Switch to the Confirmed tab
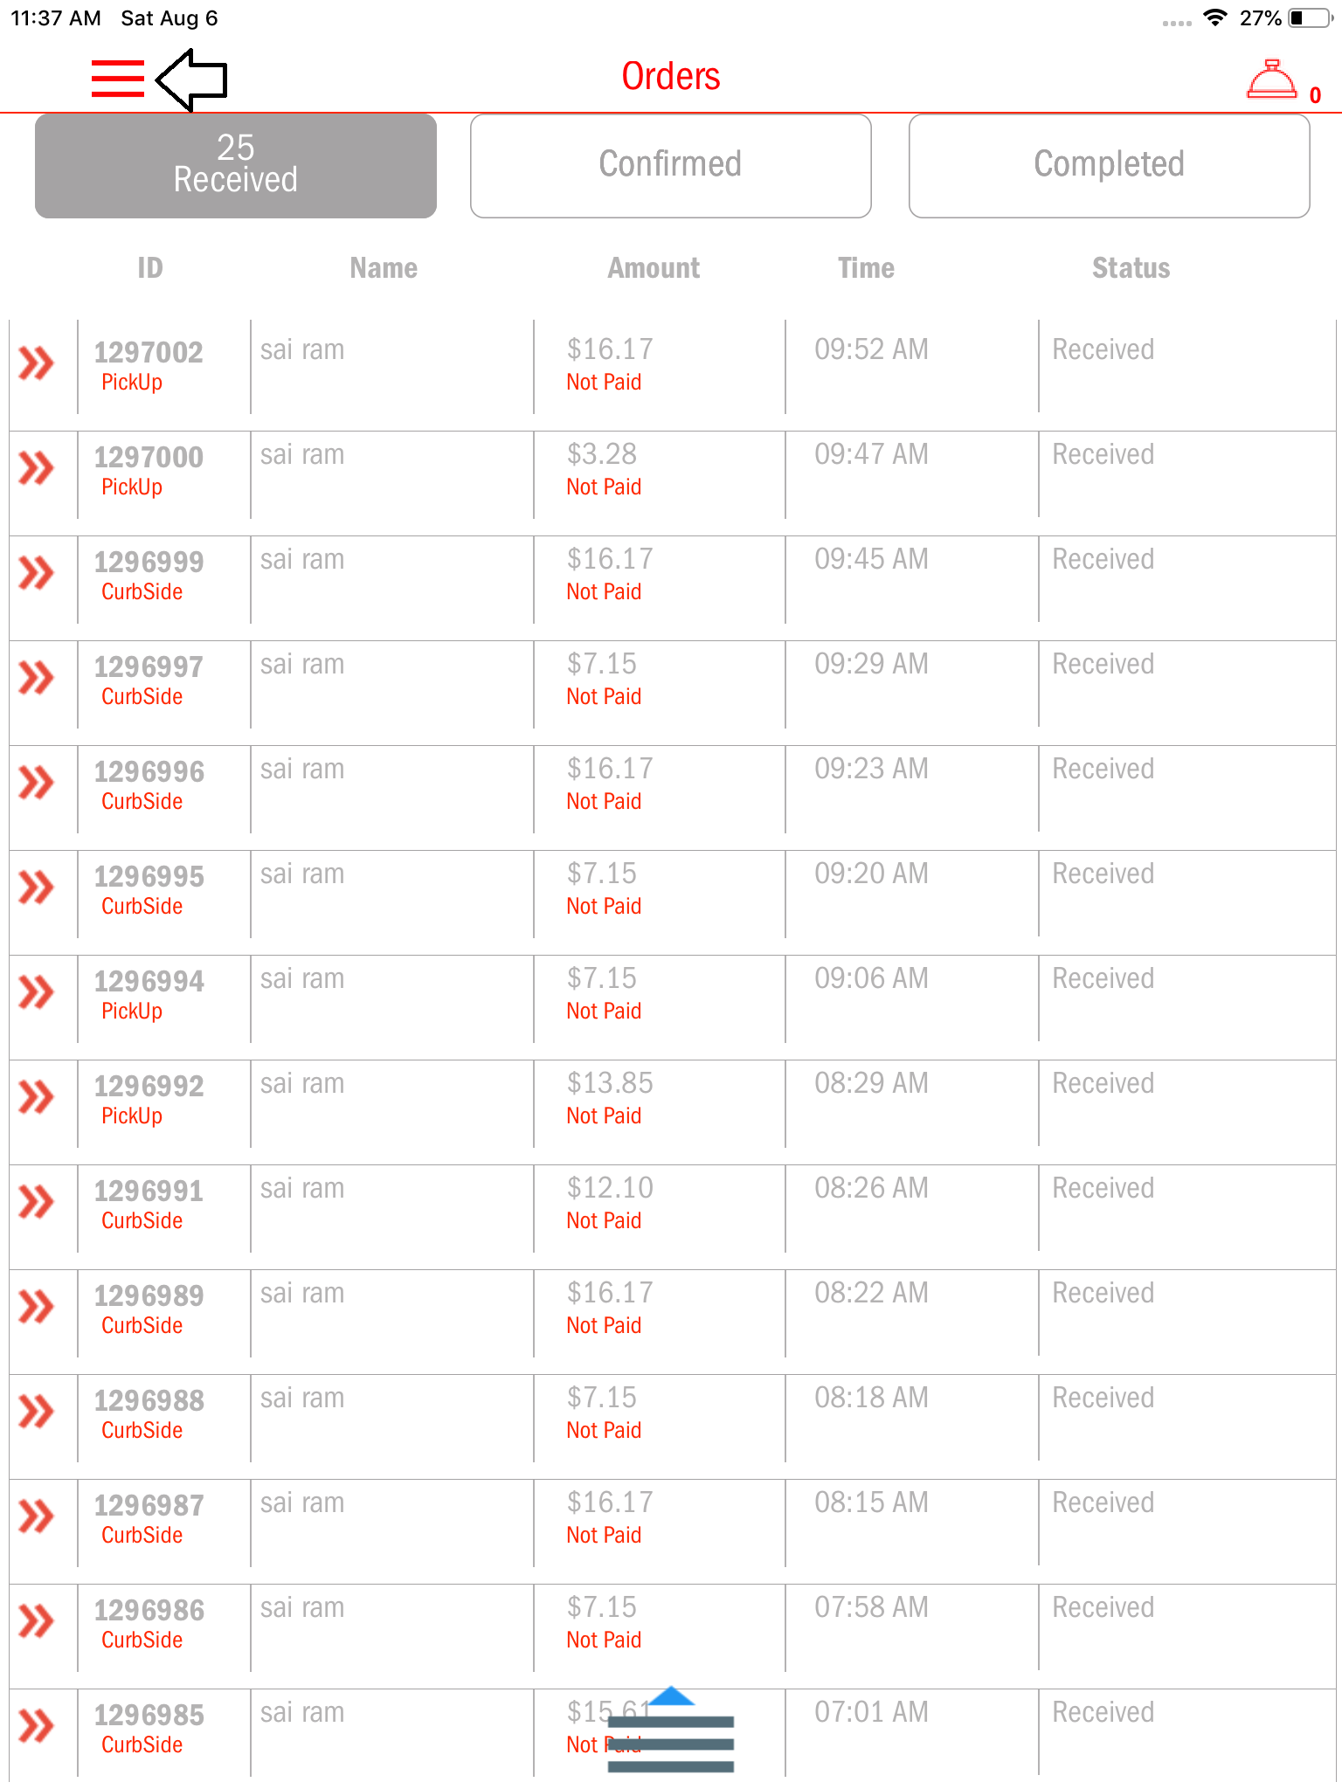 click(x=670, y=165)
